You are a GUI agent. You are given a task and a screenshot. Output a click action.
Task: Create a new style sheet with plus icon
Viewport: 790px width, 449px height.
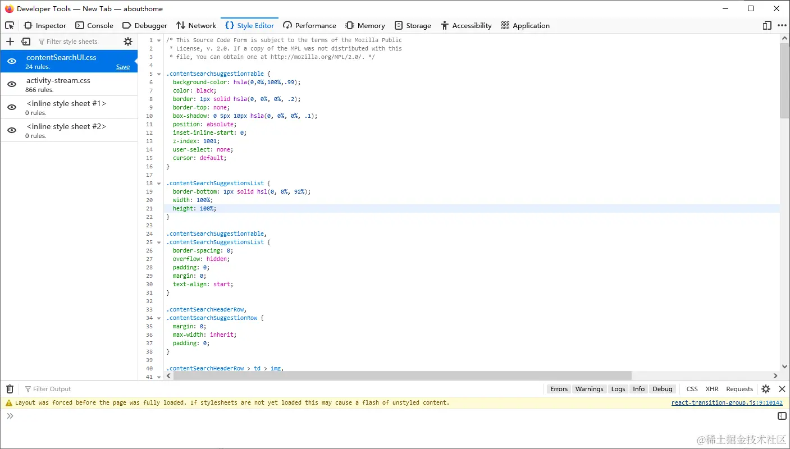10,42
